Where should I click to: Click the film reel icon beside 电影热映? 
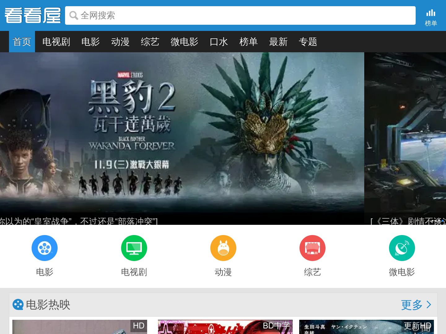pos(18,305)
